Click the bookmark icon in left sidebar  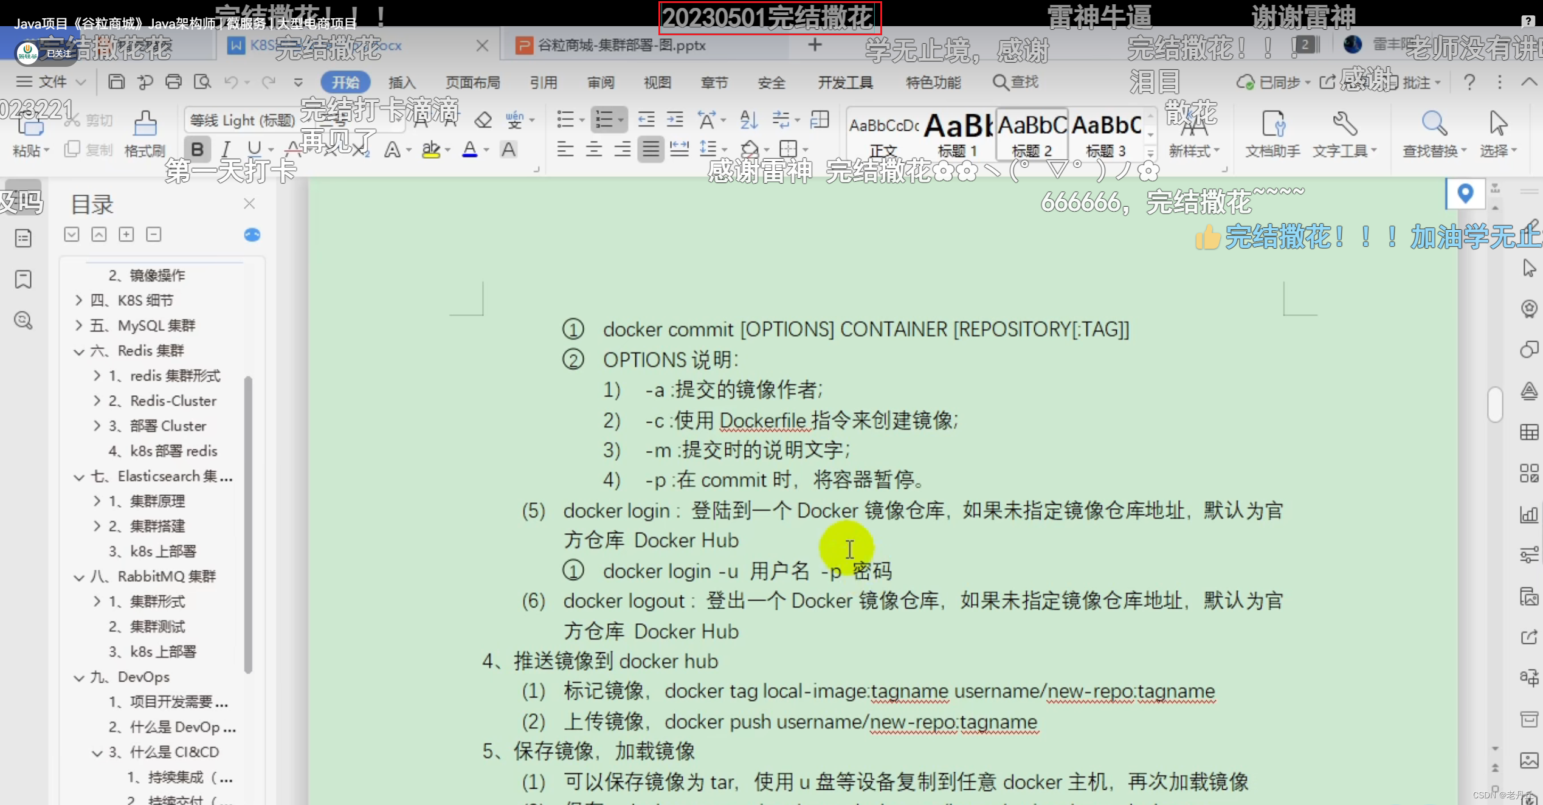[x=23, y=279]
